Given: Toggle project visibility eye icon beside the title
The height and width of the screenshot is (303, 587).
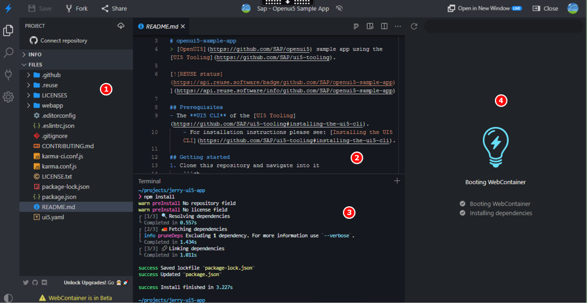Looking at the screenshot, I should (x=339, y=8).
